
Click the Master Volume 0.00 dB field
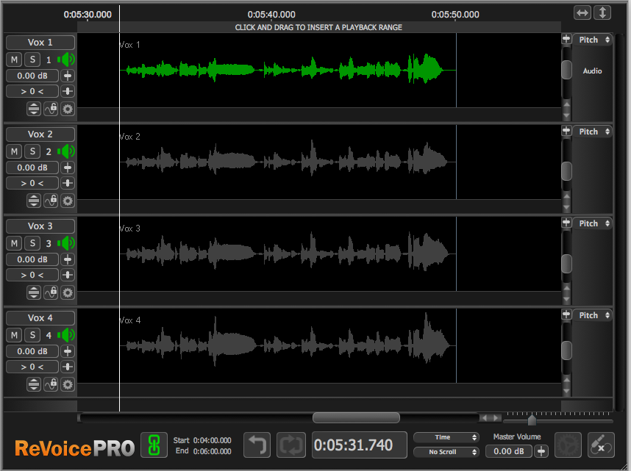point(508,451)
